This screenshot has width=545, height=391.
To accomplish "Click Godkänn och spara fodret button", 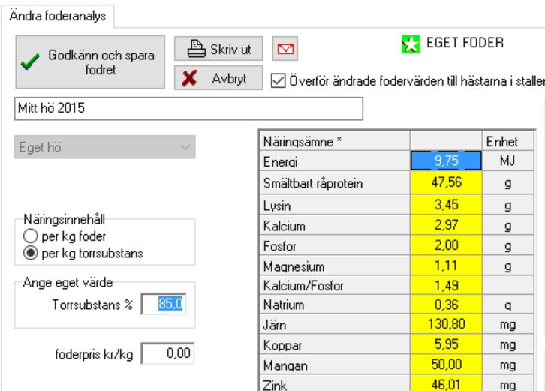I will click(x=90, y=62).
